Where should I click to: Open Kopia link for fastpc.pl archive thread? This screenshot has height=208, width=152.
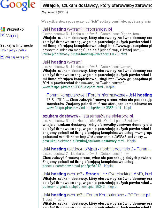pos(128,108)
